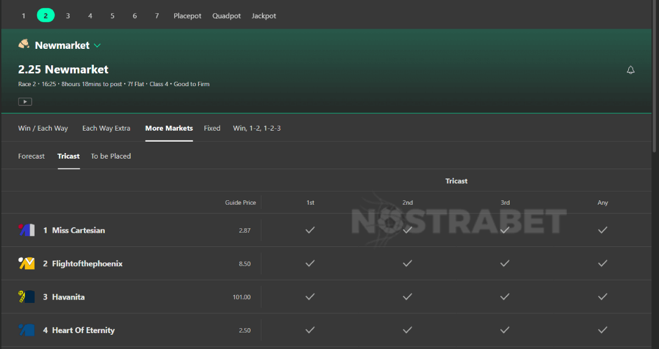Open the Win, 1-2, 1-2-3 market tab
The width and height of the screenshot is (659, 349).
click(x=256, y=128)
